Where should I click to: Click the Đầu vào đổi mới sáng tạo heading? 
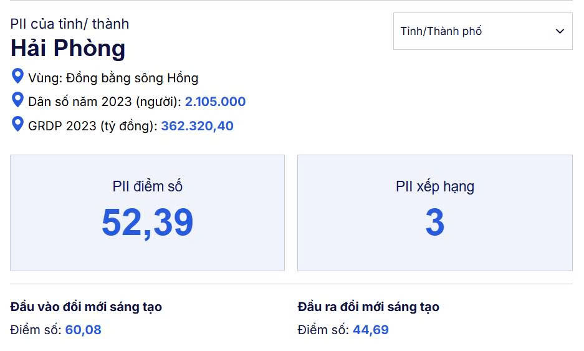coord(86,307)
